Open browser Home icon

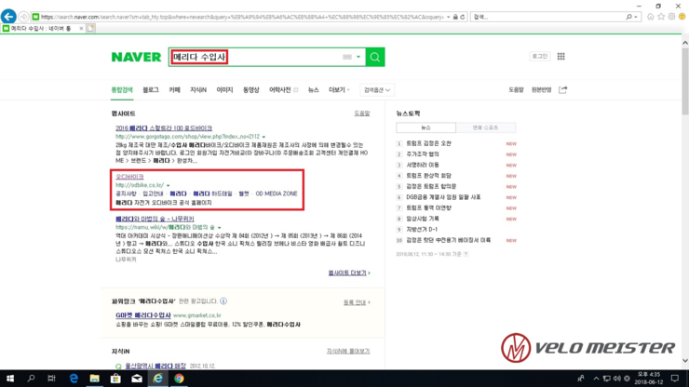coord(650,17)
